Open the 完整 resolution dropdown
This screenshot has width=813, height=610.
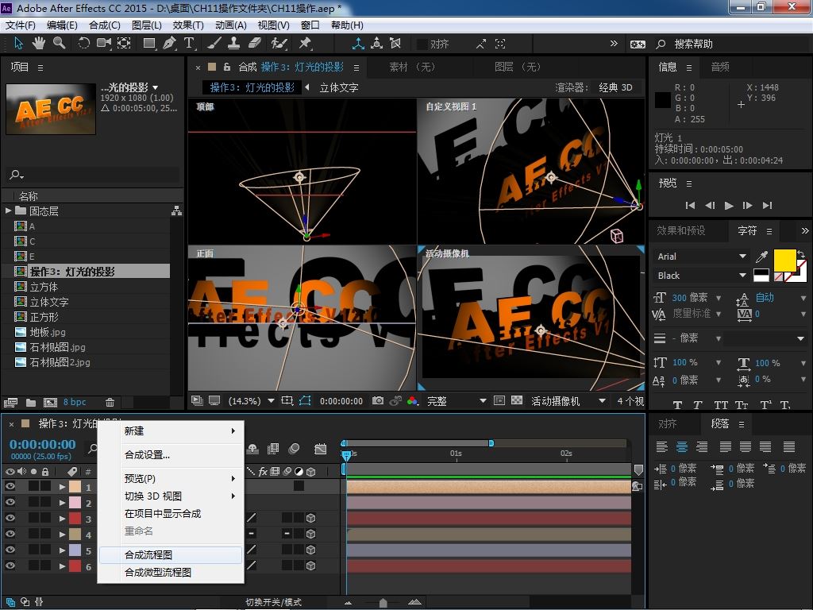point(457,401)
